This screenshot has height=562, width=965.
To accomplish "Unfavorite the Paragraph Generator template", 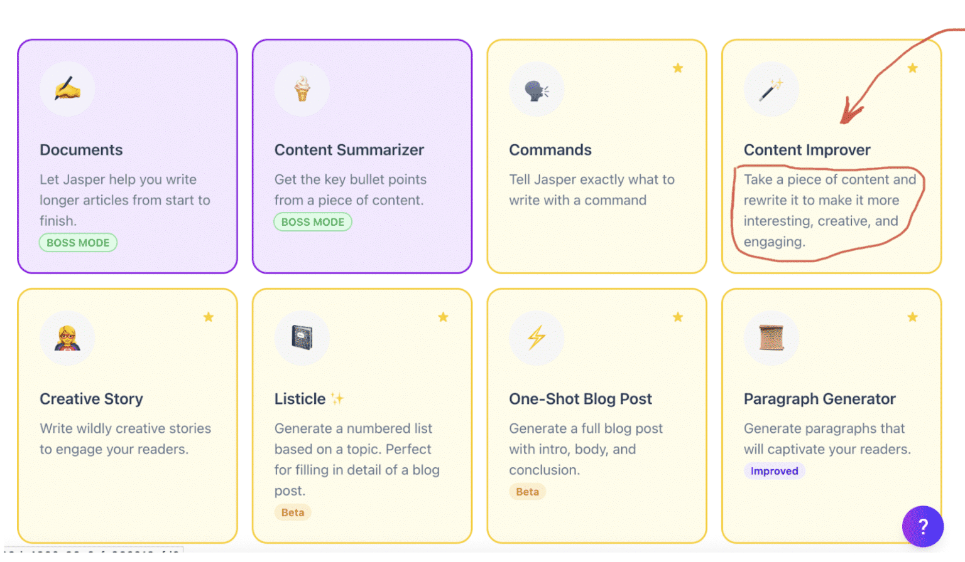I will click(x=912, y=317).
